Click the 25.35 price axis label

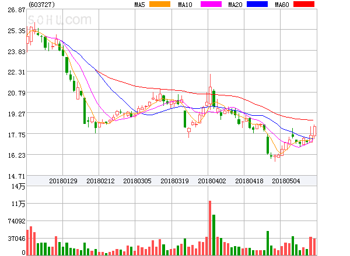click(16, 31)
